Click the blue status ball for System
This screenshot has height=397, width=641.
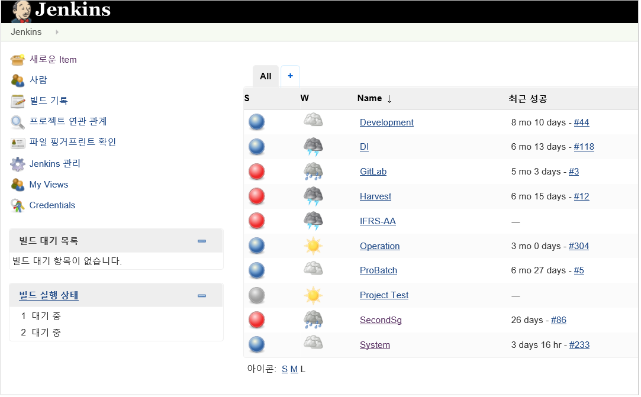pos(257,345)
